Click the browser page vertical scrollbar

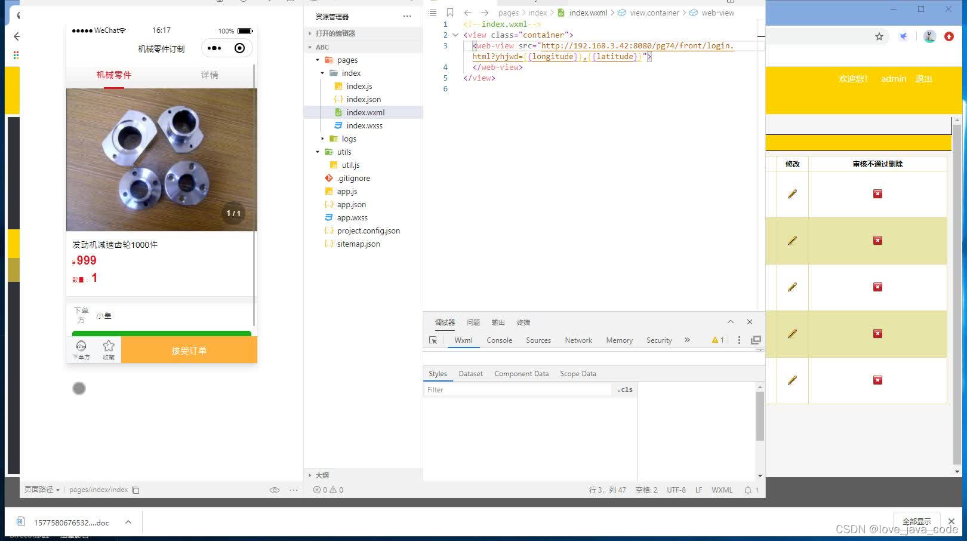coord(957,296)
